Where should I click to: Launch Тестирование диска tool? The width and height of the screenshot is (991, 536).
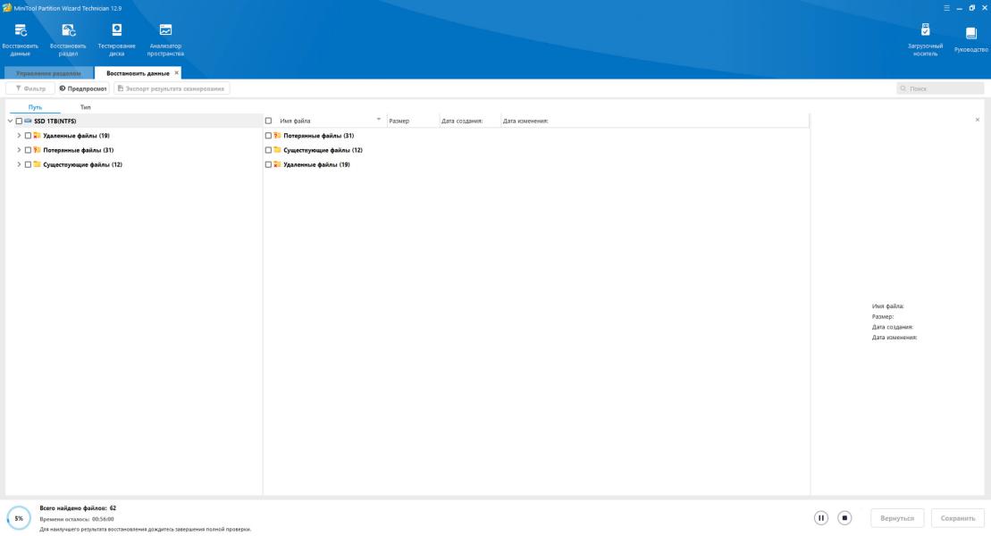tap(117, 30)
